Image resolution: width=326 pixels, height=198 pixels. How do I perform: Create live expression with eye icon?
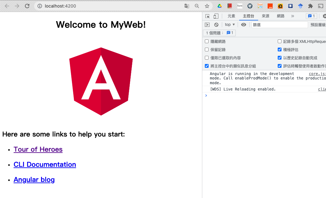[243, 25]
